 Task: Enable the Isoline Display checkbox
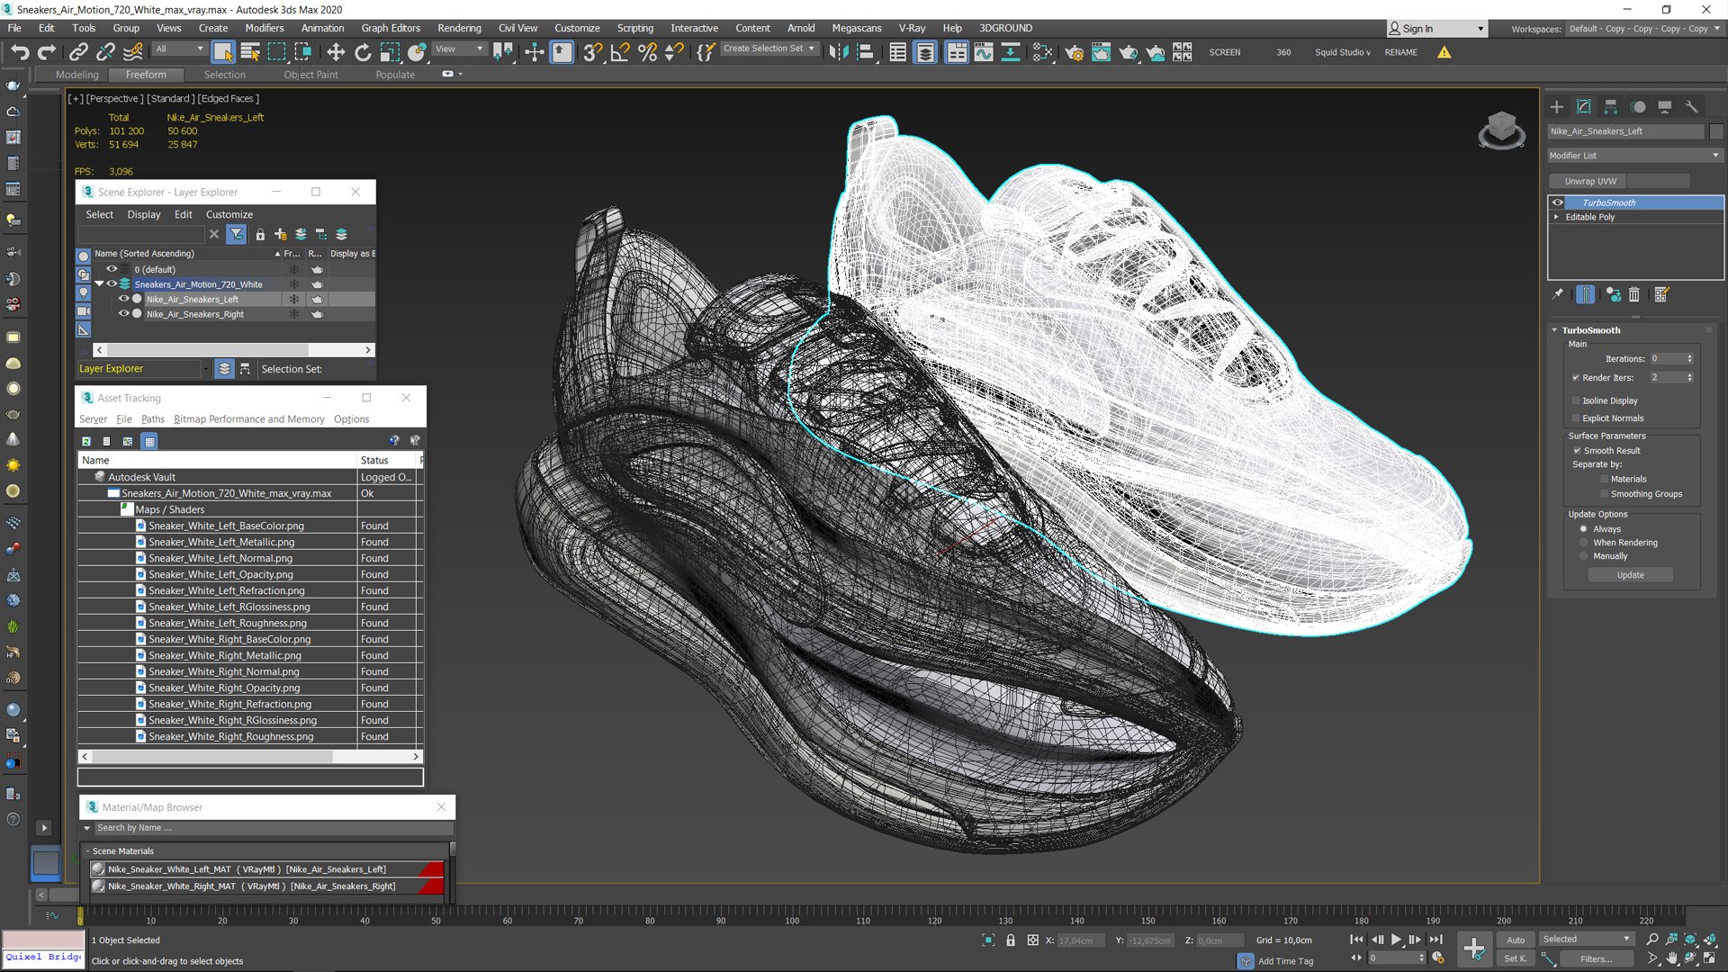(1576, 400)
